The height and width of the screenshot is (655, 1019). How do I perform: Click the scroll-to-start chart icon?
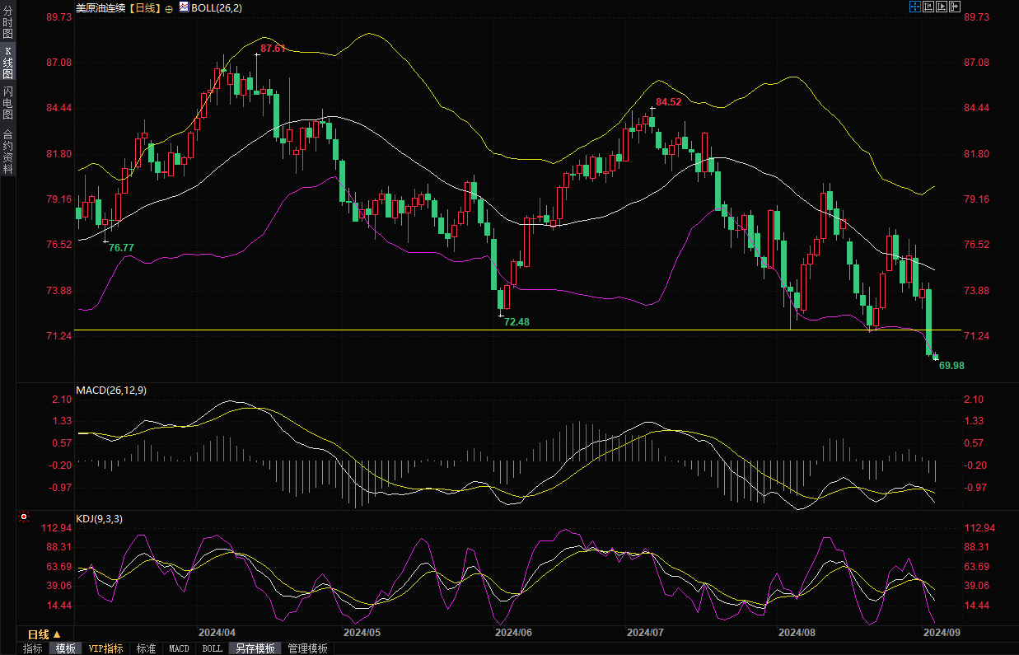[928, 7]
